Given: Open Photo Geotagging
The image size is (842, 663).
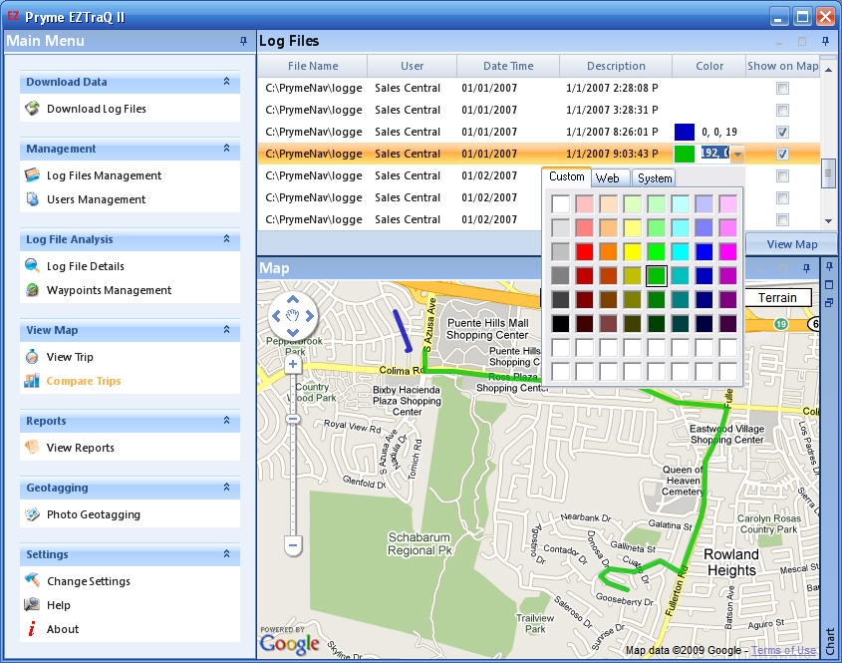Looking at the screenshot, I should 94,514.
